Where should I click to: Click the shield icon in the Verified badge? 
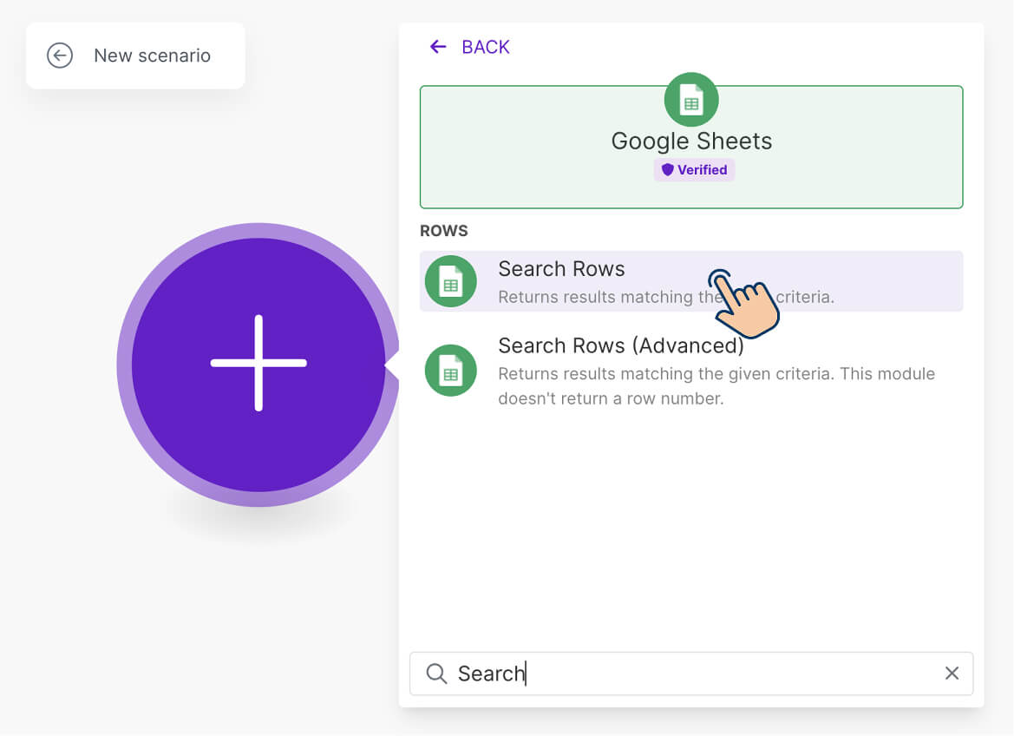[x=667, y=169]
